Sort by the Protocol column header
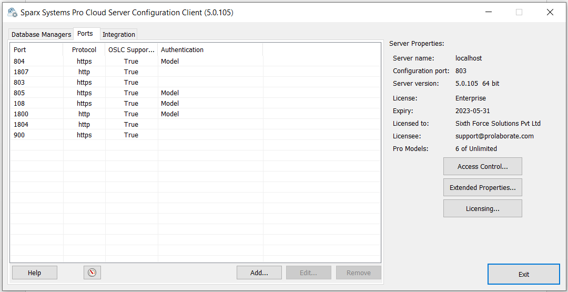The width and height of the screenshot is (568, 292). click(84, 49)
